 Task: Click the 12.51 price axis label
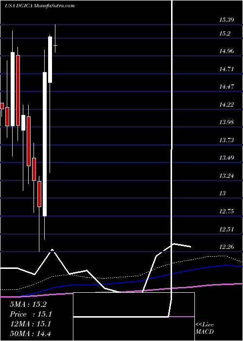(226, 229)
